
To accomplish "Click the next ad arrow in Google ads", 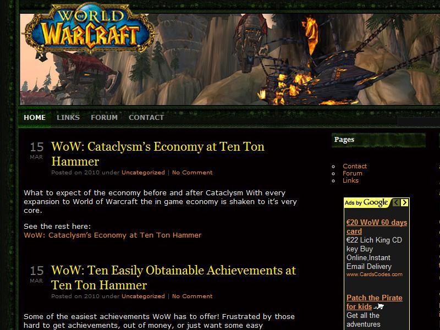I will click(404, 202).
